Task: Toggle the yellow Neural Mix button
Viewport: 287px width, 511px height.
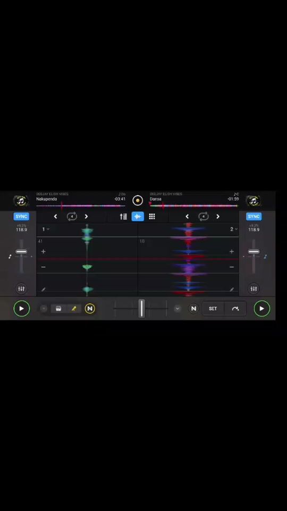Action: 90,309
